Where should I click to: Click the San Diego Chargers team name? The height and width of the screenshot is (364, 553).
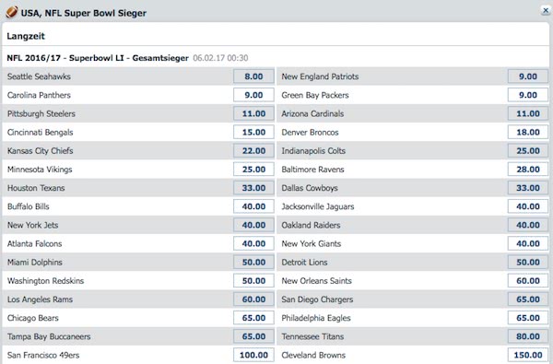tap(317, 299)
